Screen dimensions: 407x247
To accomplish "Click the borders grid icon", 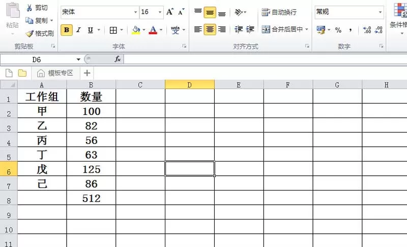I will tap(113, 30).
